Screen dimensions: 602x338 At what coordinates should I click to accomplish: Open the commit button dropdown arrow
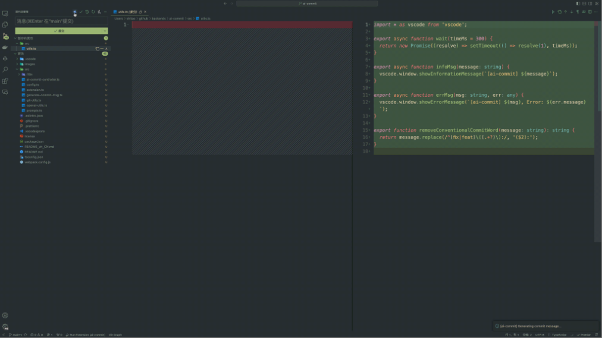click(x=105, y=31)
